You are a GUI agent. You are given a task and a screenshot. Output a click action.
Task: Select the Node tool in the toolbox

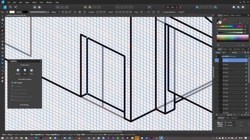pyautogui.click(x=2, y=23)
